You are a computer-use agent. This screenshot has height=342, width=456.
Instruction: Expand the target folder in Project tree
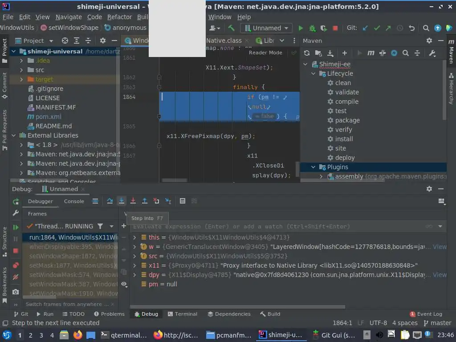pos(21,79)
